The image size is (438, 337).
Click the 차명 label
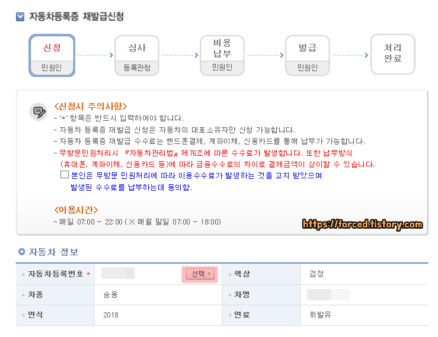(x=242, y=294)
